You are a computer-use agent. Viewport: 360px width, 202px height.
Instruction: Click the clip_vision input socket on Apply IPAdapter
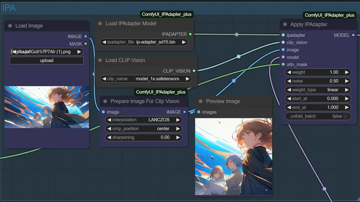[x=283, y=42]
